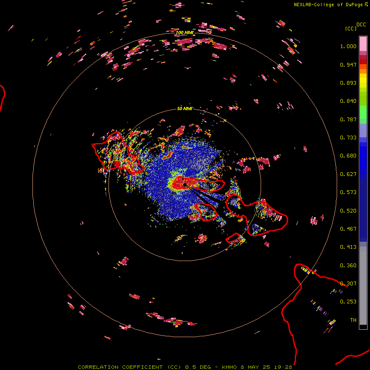This screenshot has width=370, height=370.
Task: Click the 0.520 scale value
Action: (x=348, y=211)
